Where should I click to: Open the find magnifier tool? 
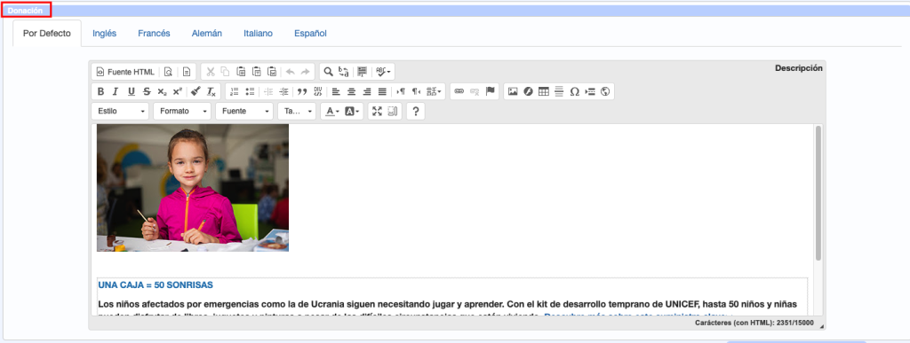tap(328, 72)
